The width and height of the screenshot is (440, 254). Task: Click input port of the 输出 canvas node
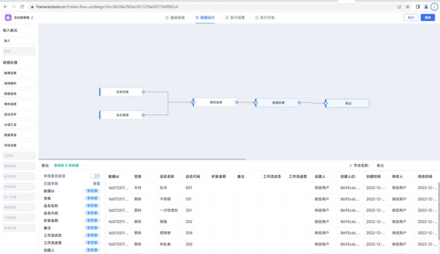(326, 103)
